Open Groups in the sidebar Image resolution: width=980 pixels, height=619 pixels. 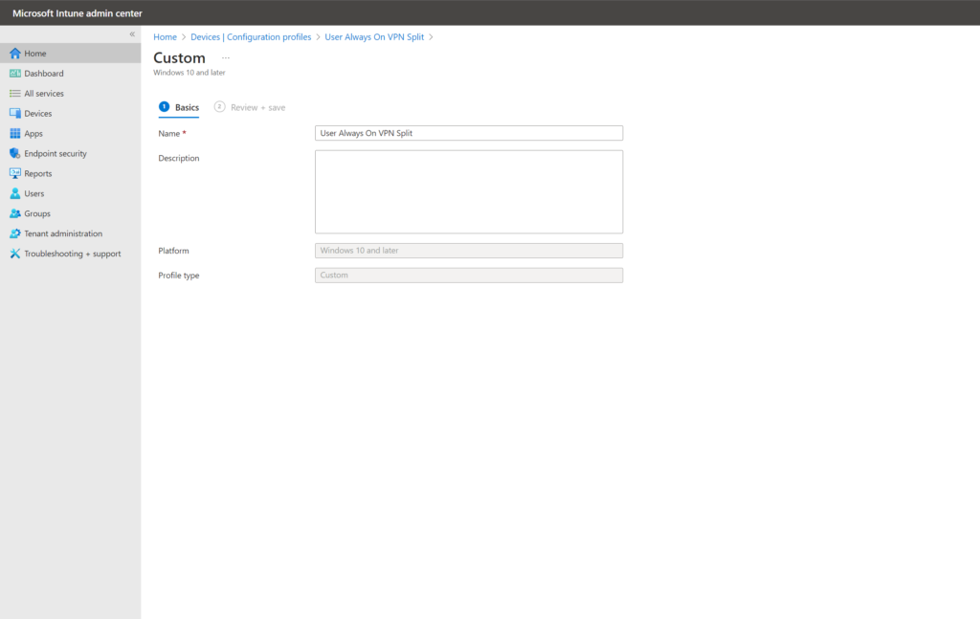point(37,213)
